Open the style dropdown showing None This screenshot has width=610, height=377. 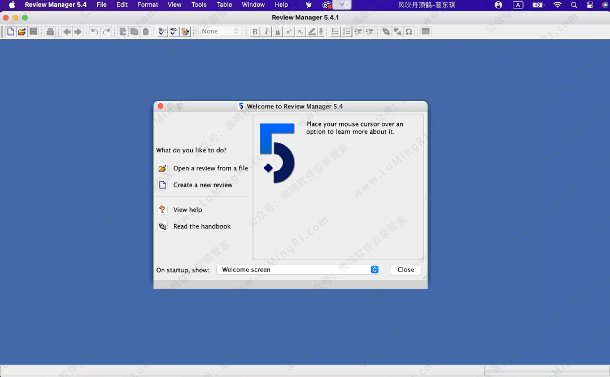click(220, 32)
